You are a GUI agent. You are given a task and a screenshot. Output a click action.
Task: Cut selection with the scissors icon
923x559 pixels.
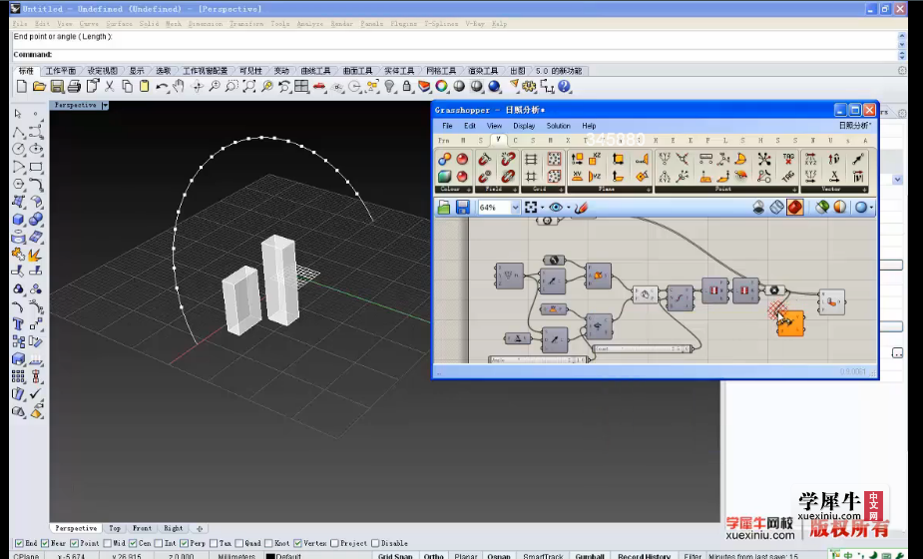[x=110, y=87]
